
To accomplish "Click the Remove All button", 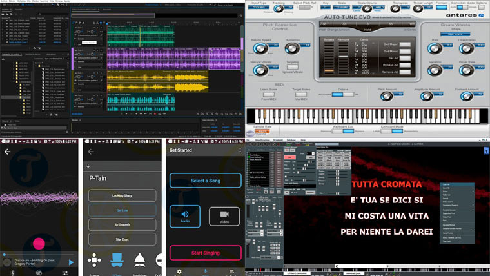I will click(x=405, y=72).
